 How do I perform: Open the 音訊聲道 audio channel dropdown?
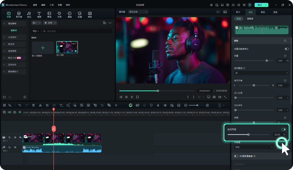click(x=261, y=73)
